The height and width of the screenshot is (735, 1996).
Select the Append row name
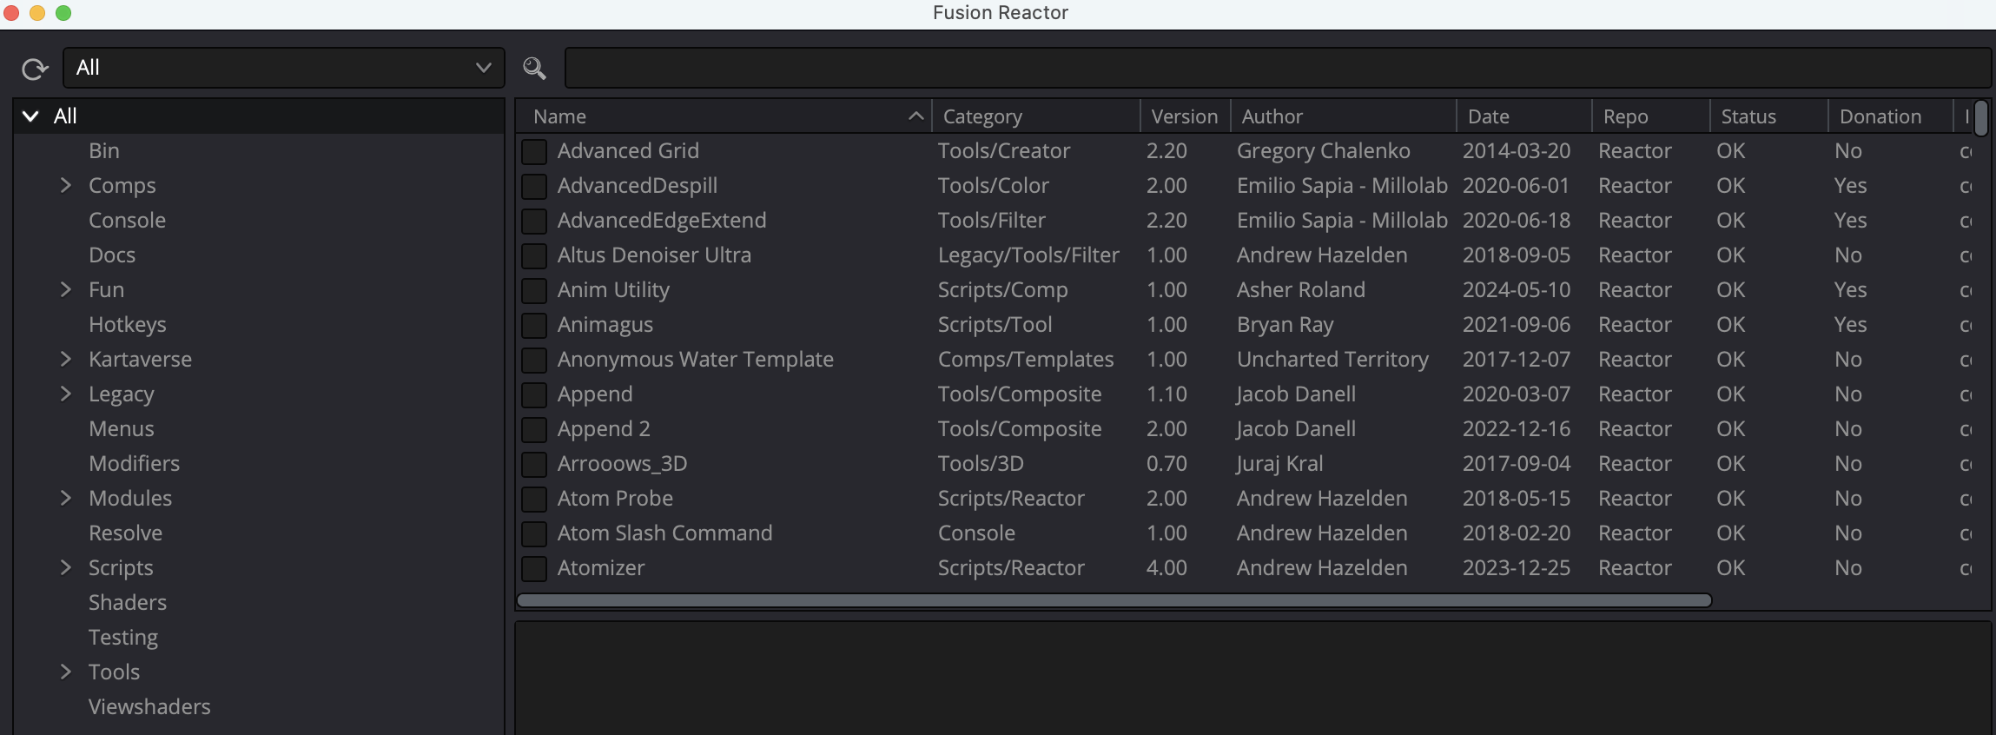point(595,394)
